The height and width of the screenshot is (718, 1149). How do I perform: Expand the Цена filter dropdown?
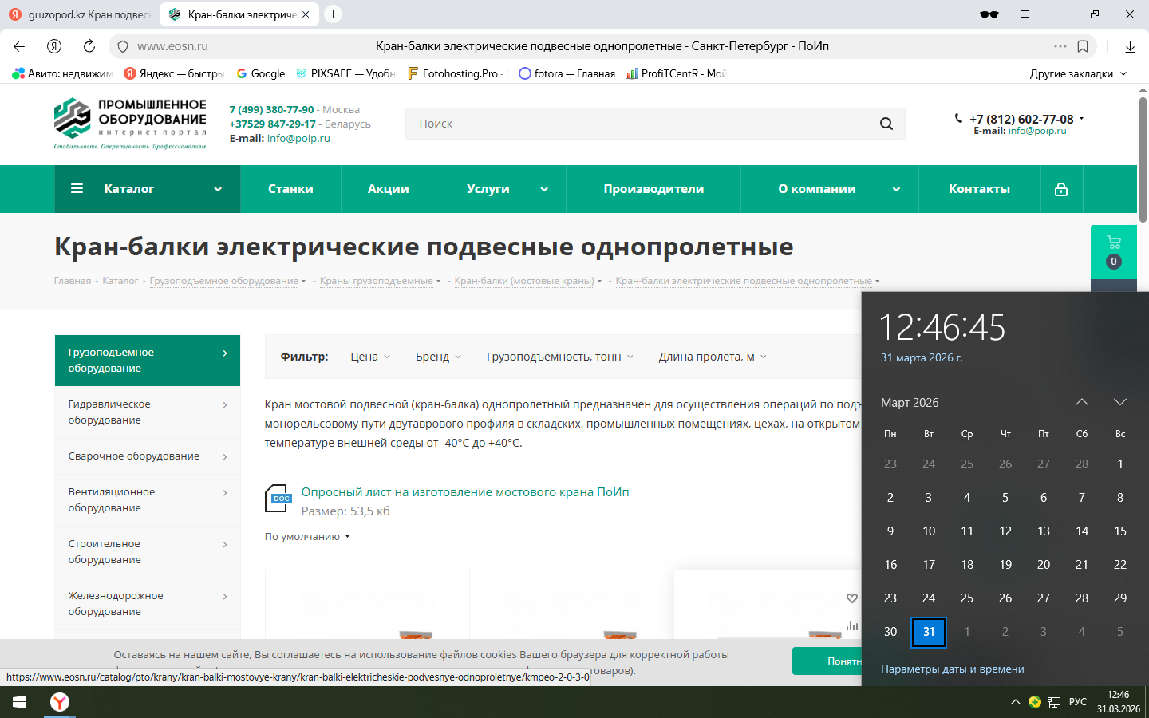click(370, 357)
